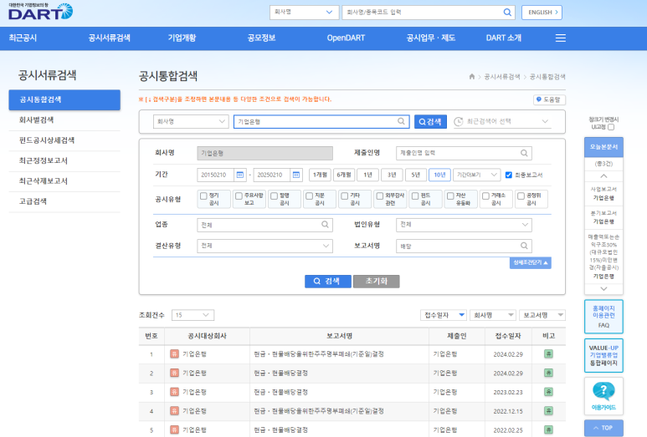This screenshot has height=437, width=647.
Task: Open the 법인유형 dropdown
Action: [464, 225]
